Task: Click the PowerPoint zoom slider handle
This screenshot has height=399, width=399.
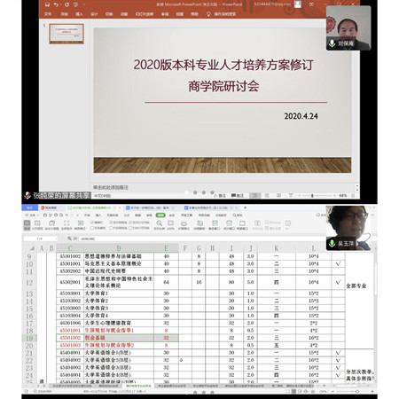Action: (x=312, y=195)
